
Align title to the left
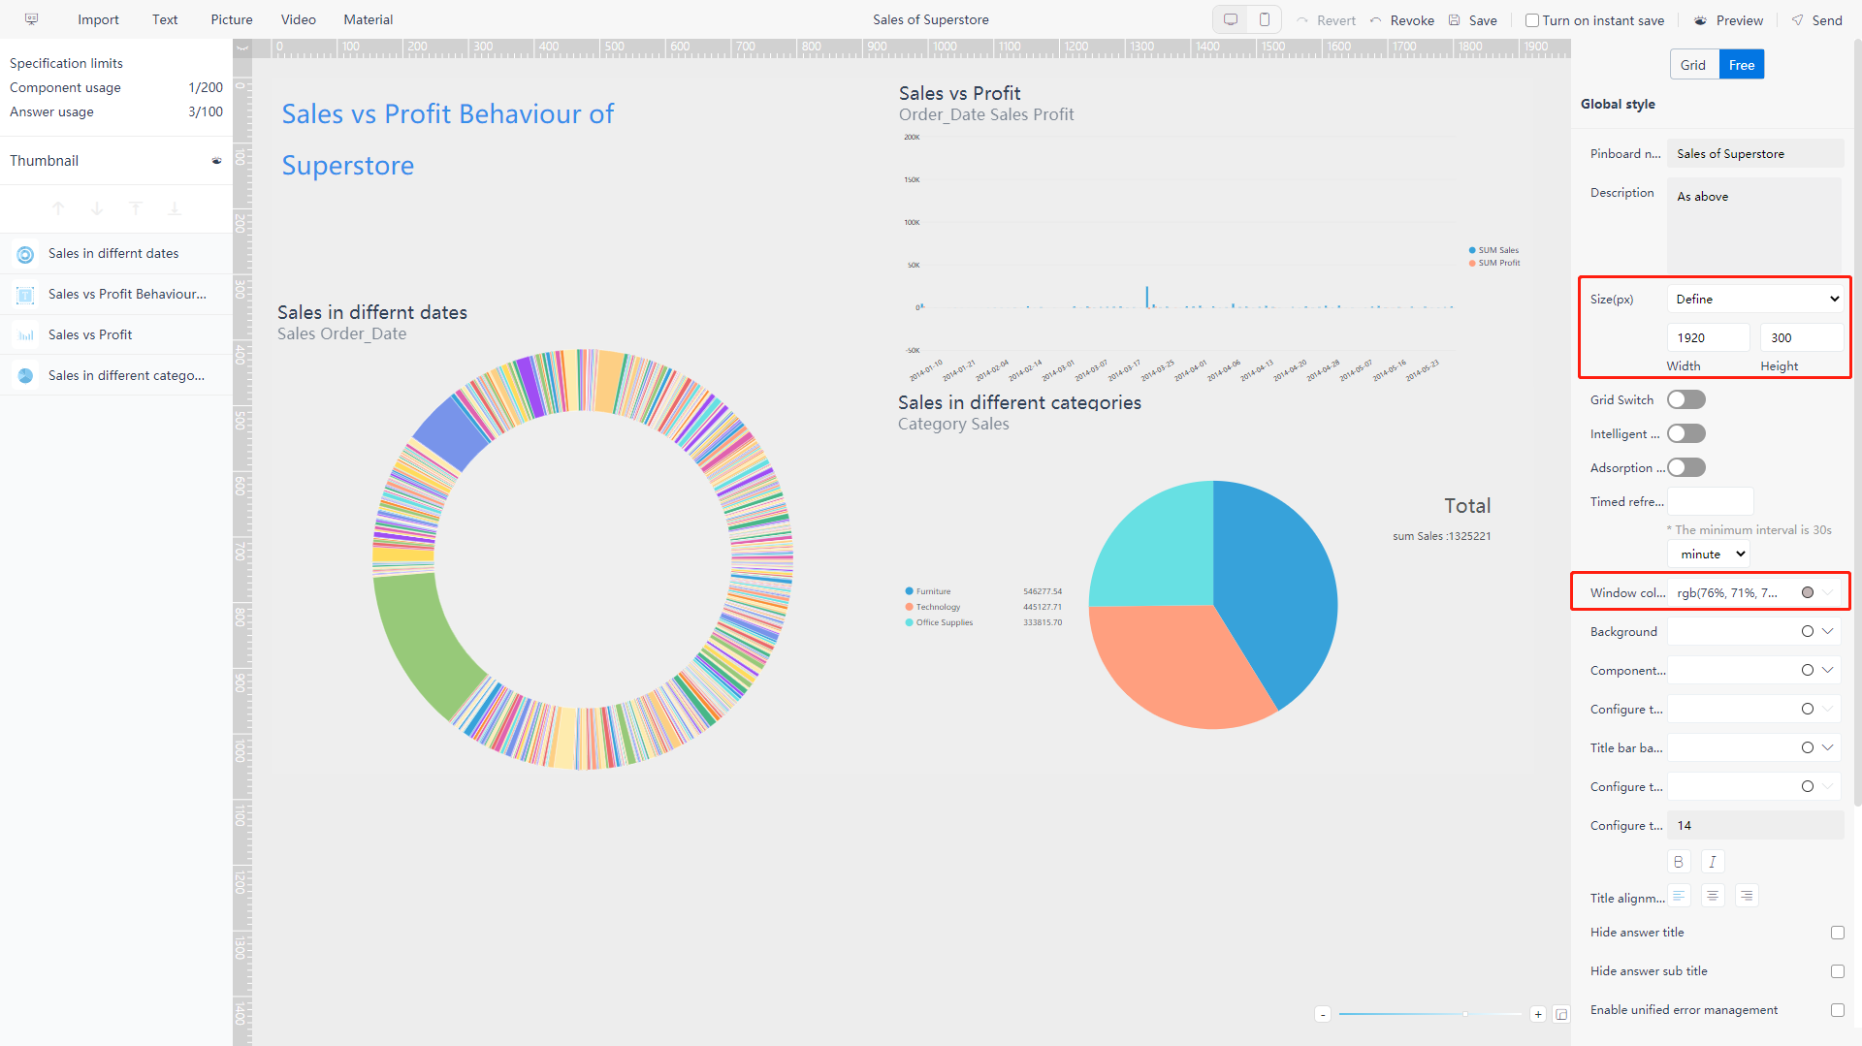[1679, 896]
